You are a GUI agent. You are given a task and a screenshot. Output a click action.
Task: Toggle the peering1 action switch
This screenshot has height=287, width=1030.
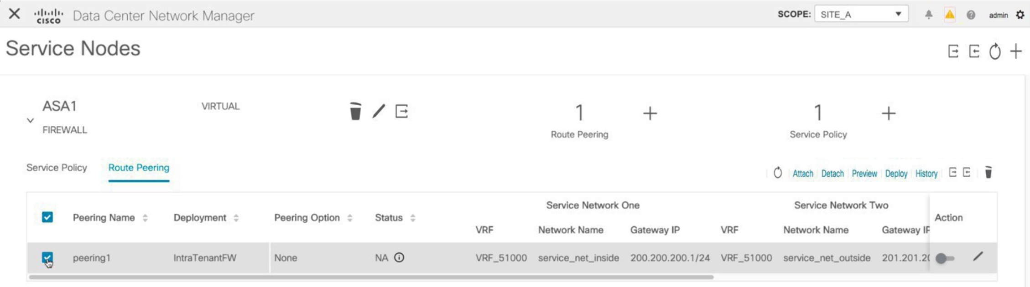[945, 258]
